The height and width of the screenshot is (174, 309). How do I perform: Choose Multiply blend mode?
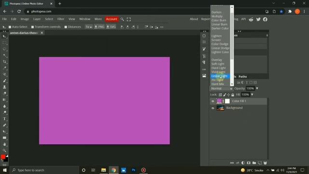217,16
